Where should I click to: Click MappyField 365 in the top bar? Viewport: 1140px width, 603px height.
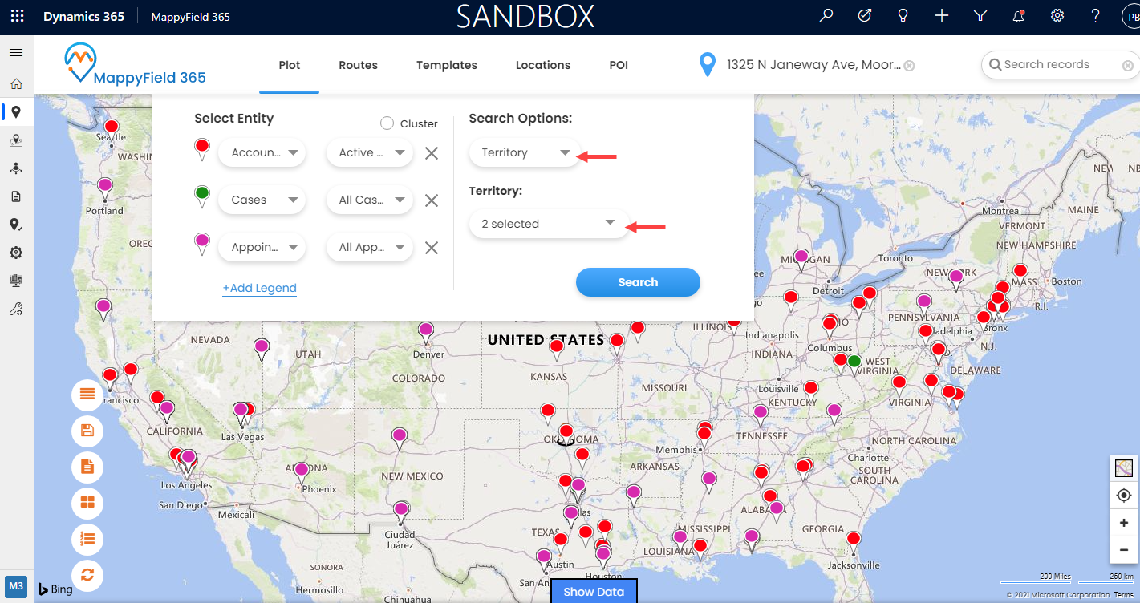191,16
